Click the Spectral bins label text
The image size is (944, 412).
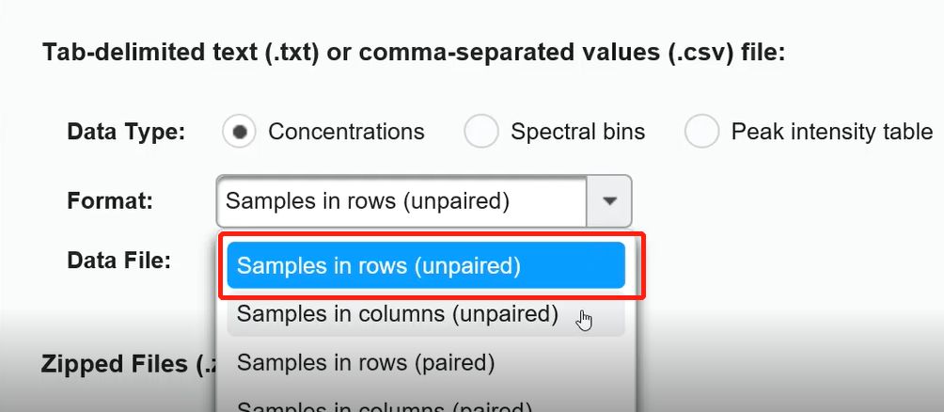tap(577, 132)
